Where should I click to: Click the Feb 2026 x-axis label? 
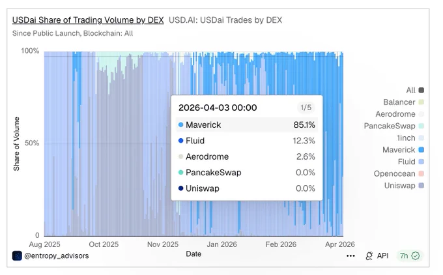point(281,244)
